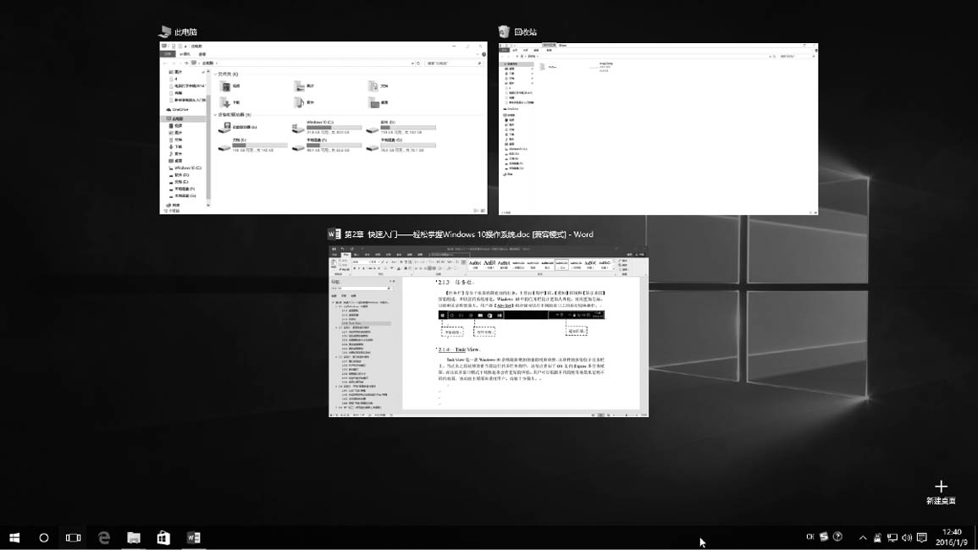Click the CH input language indicator
The width and height of the screenshot is (978, 550).
click(x=809, y=537)
